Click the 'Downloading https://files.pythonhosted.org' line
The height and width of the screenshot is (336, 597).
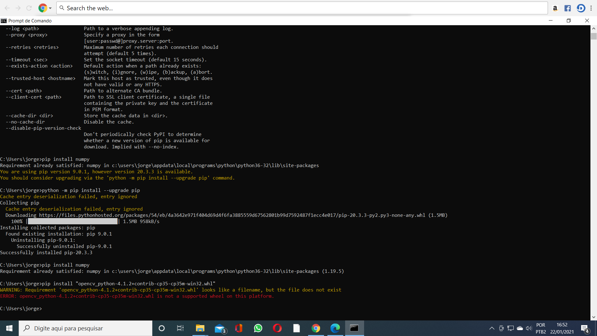point(226,215)
